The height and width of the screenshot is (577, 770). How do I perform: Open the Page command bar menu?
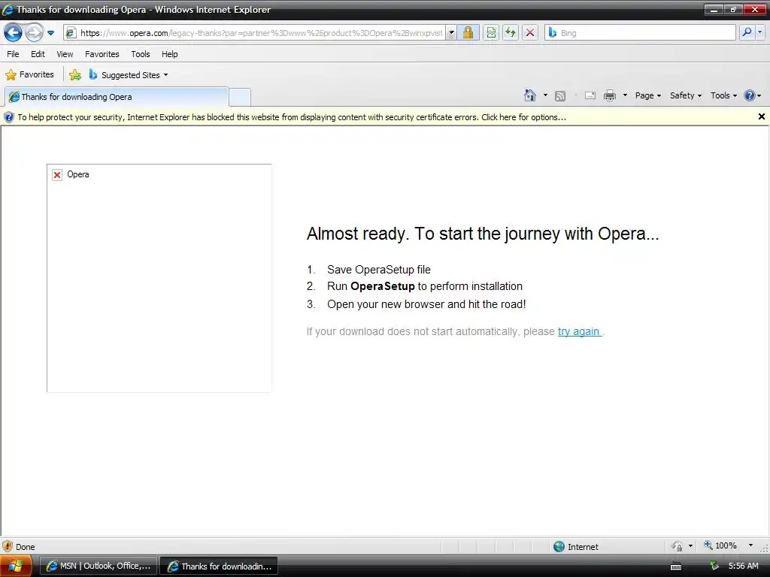point(647,95)
